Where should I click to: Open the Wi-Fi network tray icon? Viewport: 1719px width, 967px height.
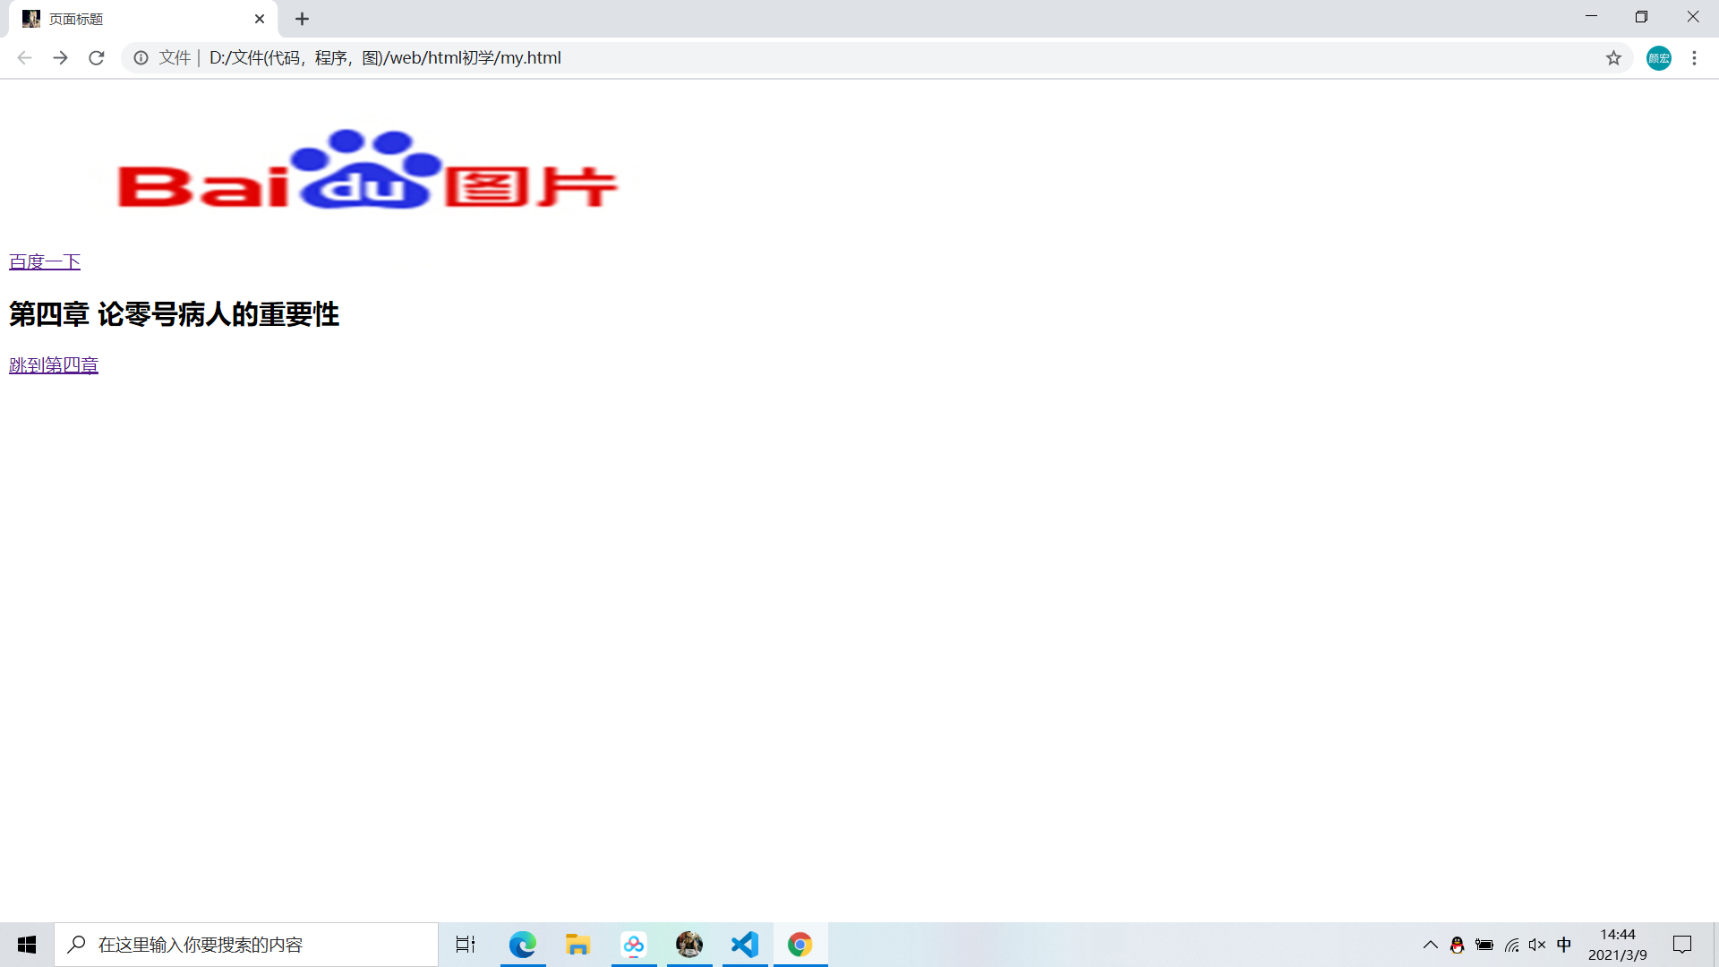(1512, 945)
